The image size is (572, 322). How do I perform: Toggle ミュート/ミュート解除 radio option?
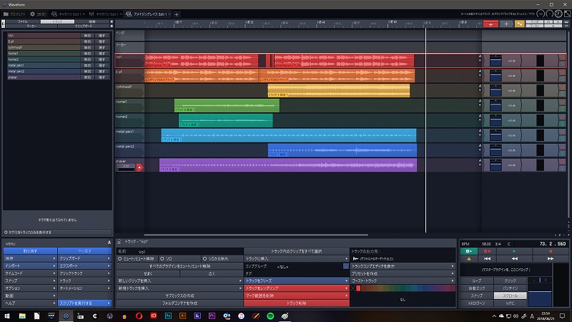click(x=136, y=258)
